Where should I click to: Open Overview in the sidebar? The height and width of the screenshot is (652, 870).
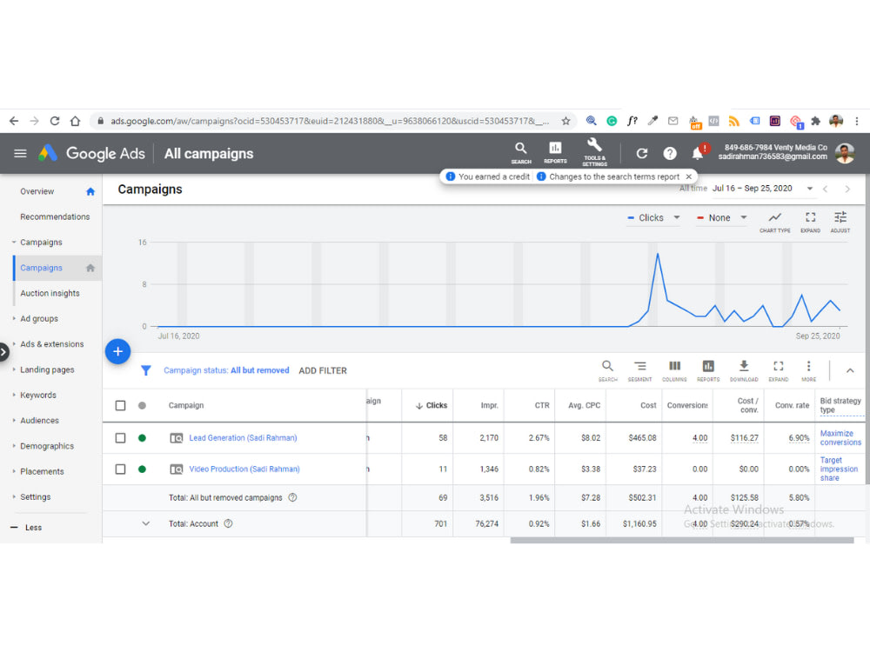tap(37, 191)
